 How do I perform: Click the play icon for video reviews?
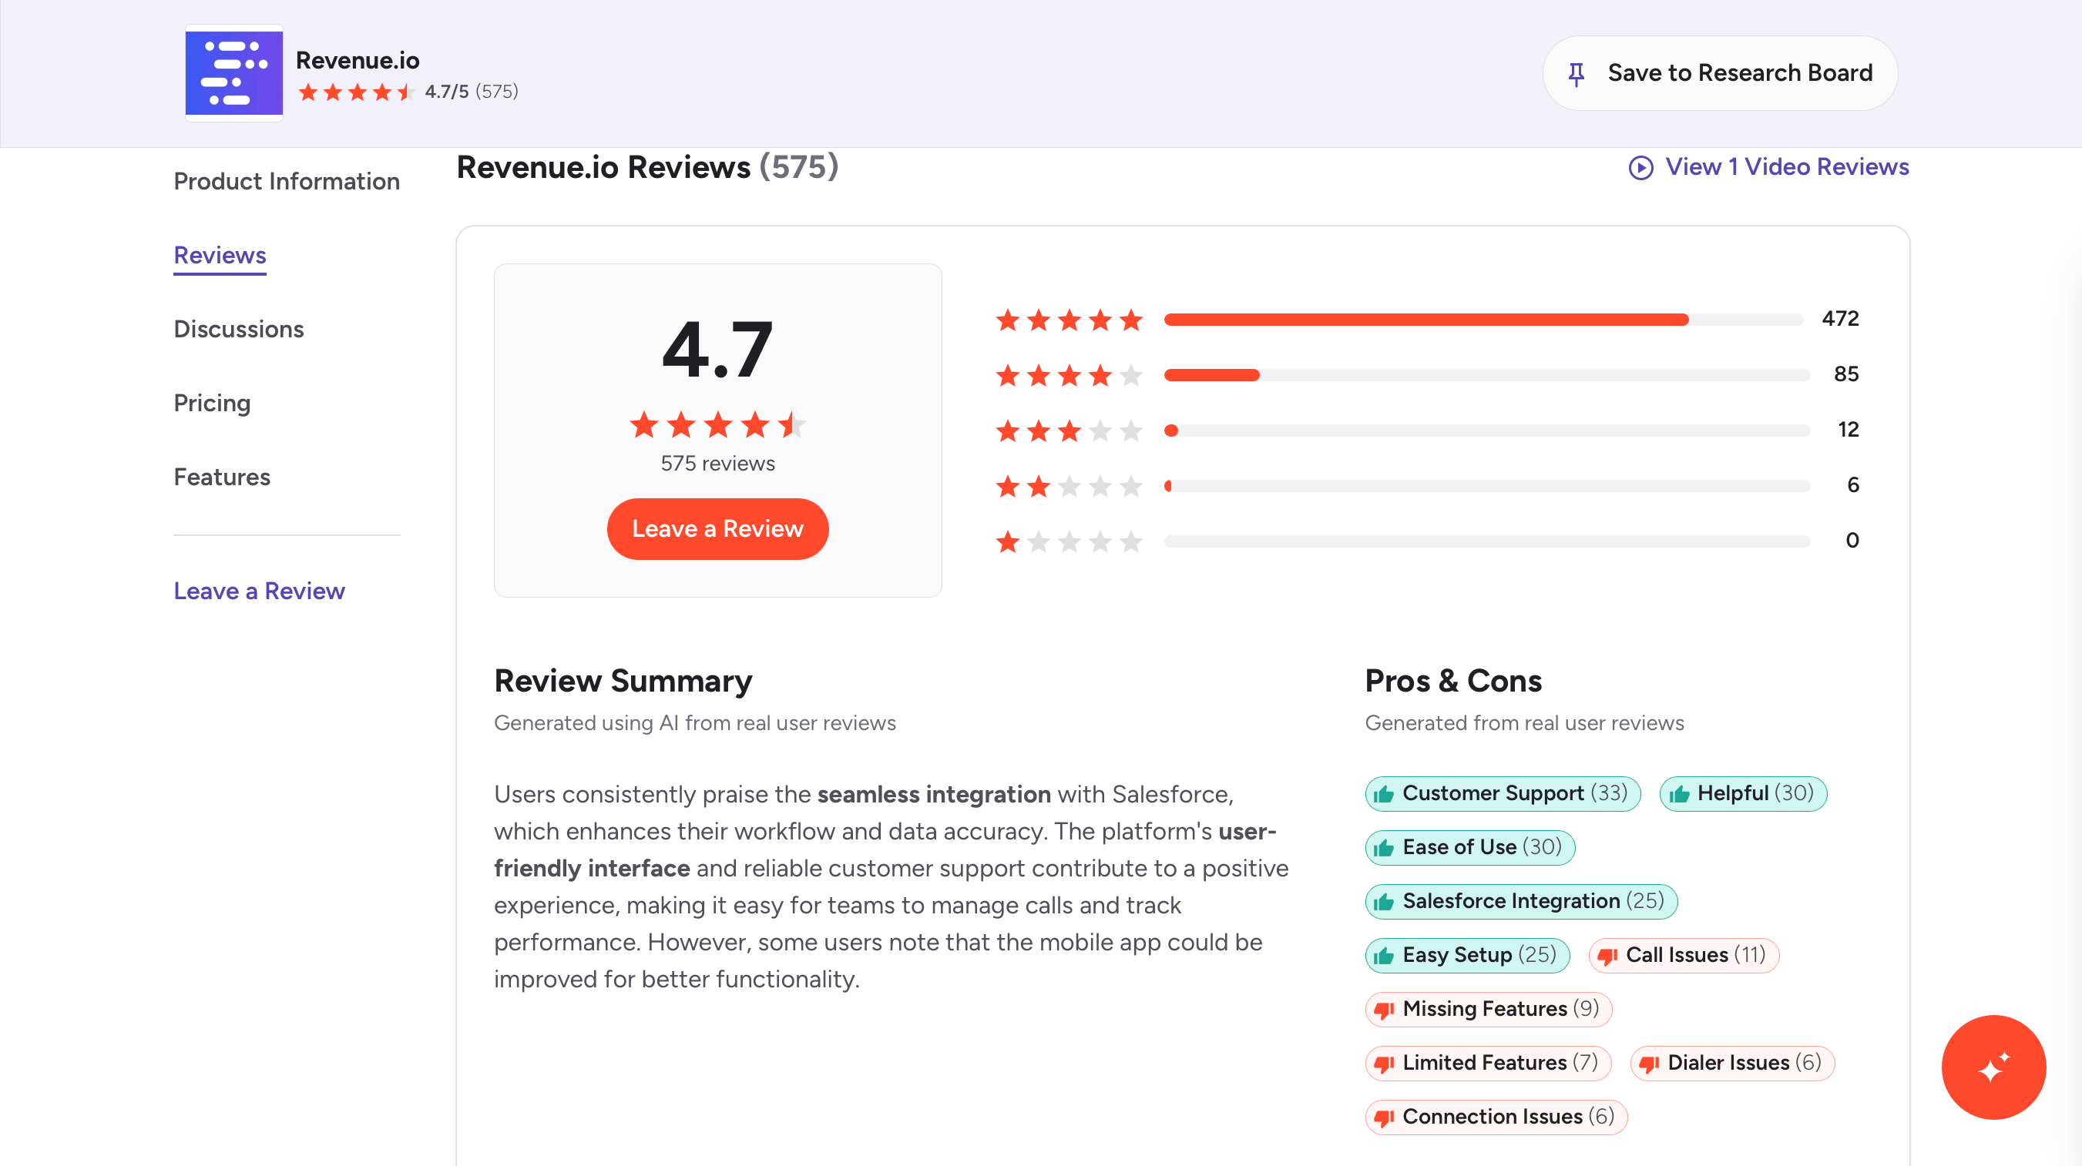pyautogui.click(x=1640, y=167)
